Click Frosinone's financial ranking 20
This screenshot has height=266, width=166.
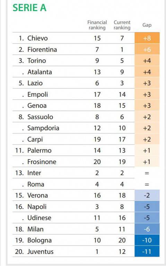click(x=97, y=162)
